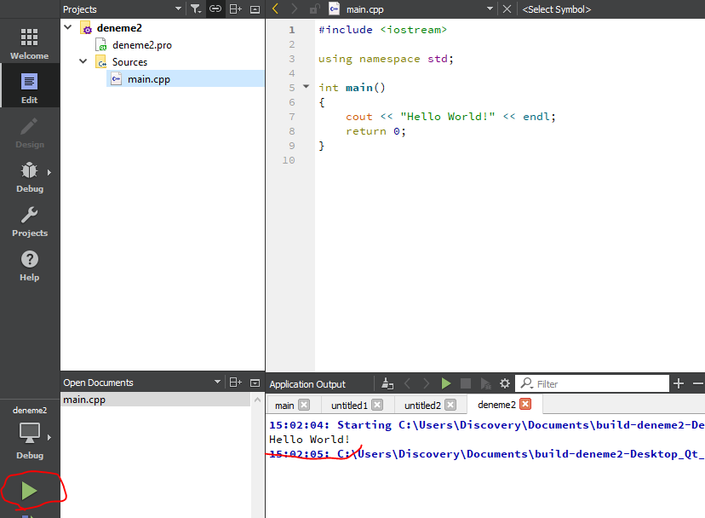Zoom in Application Output text
Viewport: 705px width, 518px height.
[679, 384]
